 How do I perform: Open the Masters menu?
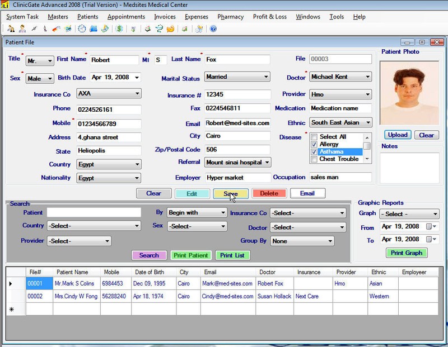(x=58, y=17)
